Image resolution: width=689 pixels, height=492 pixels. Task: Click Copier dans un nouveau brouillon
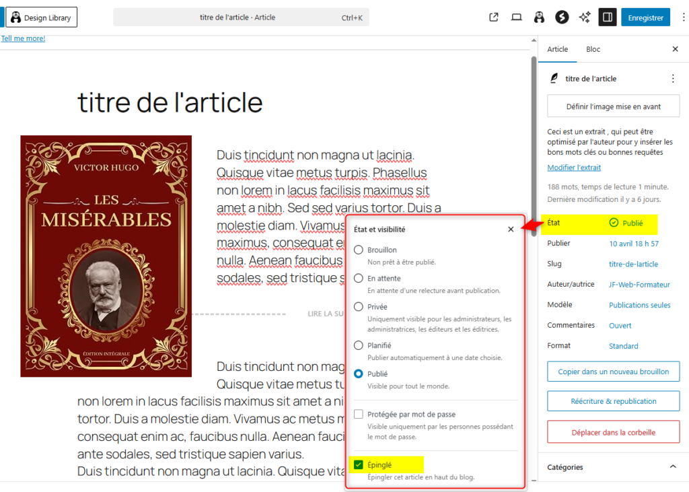point(614,372)
